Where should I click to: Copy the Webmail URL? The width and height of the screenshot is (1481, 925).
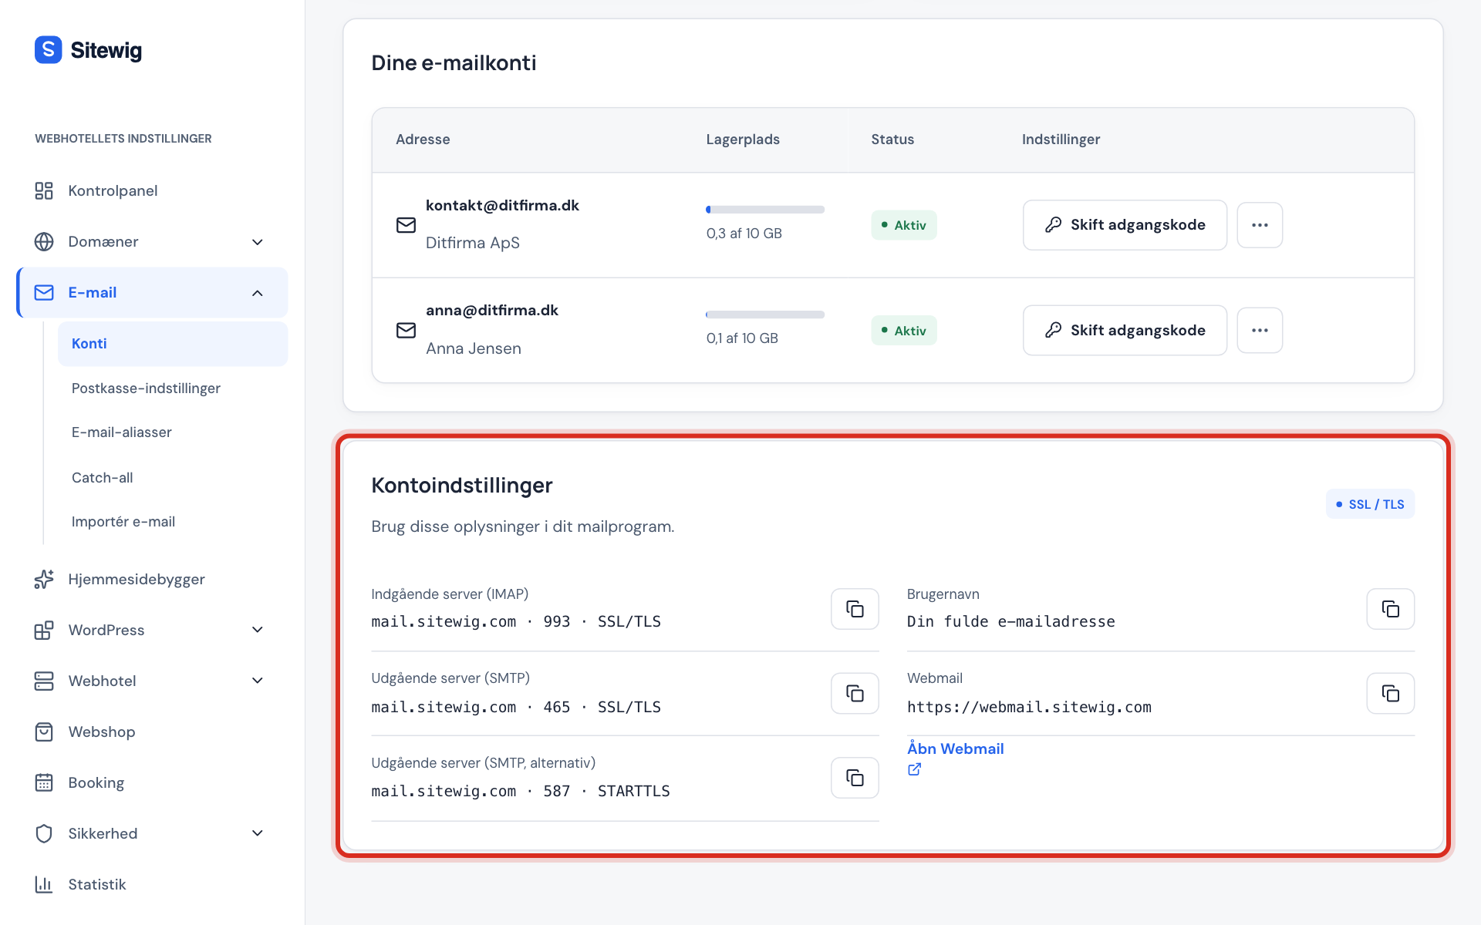click(x=1390, y=694)
